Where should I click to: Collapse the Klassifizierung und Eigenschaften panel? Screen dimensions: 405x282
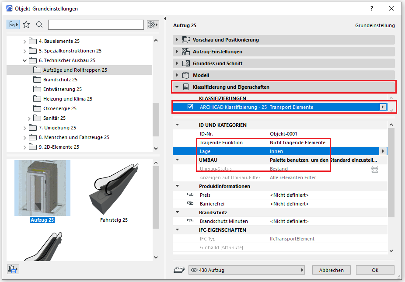177,87
